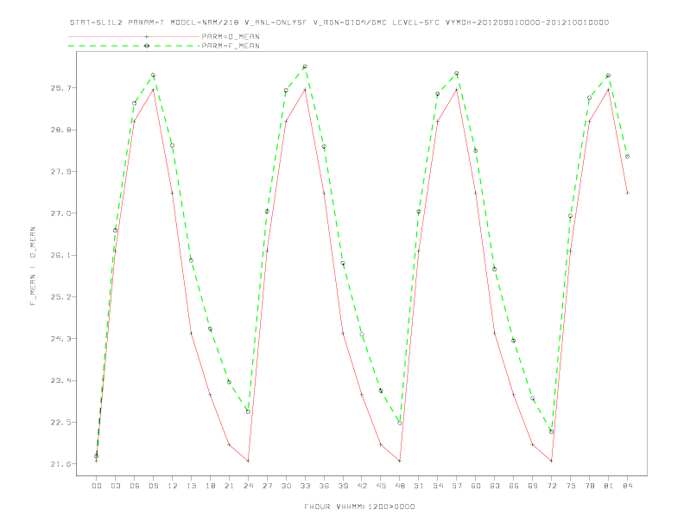Click x-axis tick label 12
684x529 pixels.
pyautogui.click(x=173, y=486)
